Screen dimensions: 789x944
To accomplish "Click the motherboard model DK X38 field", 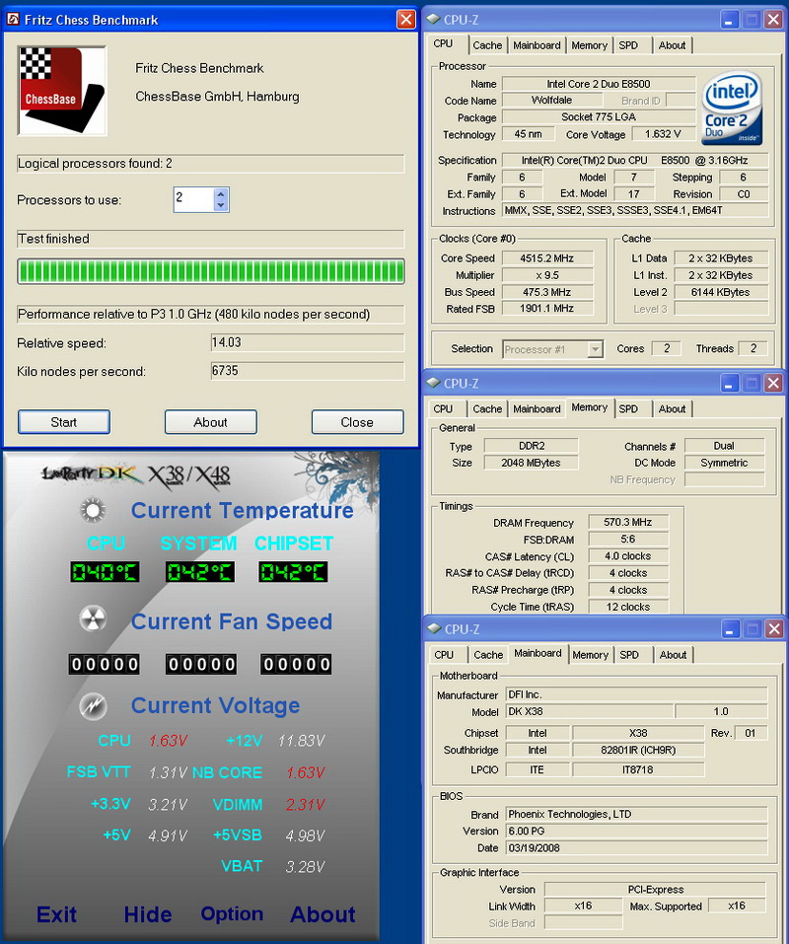I will 589,711.
